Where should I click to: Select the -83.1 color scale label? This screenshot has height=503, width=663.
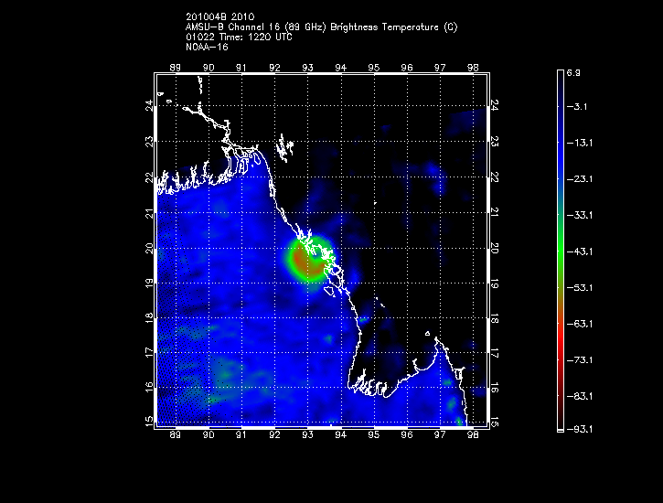pyautogui.click(x=579, y=397)
